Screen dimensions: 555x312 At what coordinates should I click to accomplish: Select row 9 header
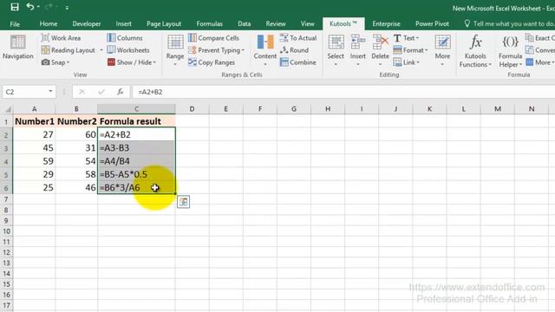[6, 221]
